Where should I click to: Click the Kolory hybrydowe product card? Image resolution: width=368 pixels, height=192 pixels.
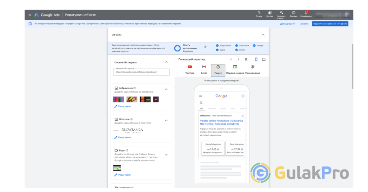pos(213,148)
